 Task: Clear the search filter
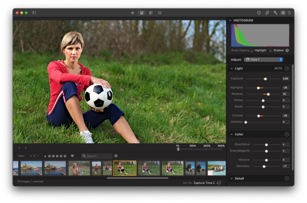(116, 156)
